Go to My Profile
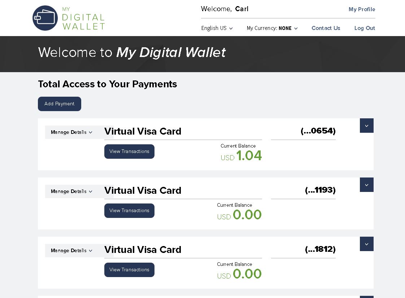405x298 pixels. pyautogui.click(x=362, y=9)
